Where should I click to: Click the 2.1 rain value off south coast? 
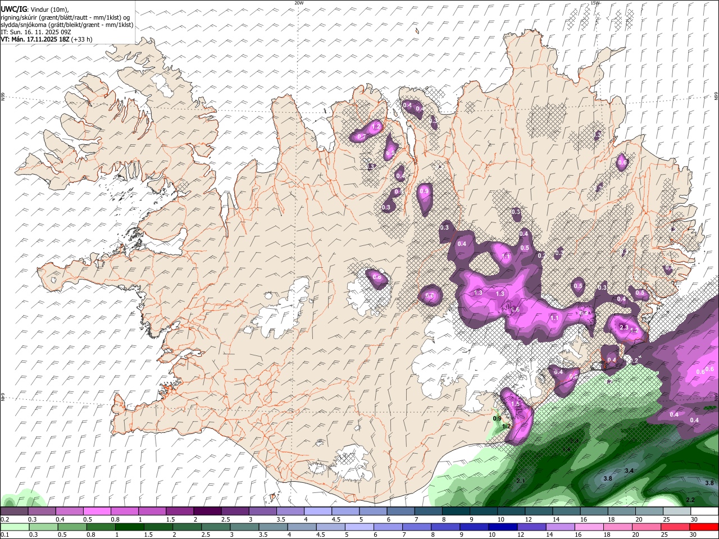tap(521, 481)
